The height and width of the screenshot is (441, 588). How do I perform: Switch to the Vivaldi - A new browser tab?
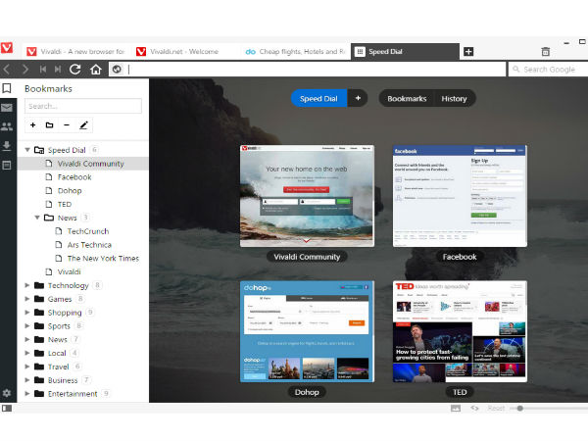click(75, 52)
